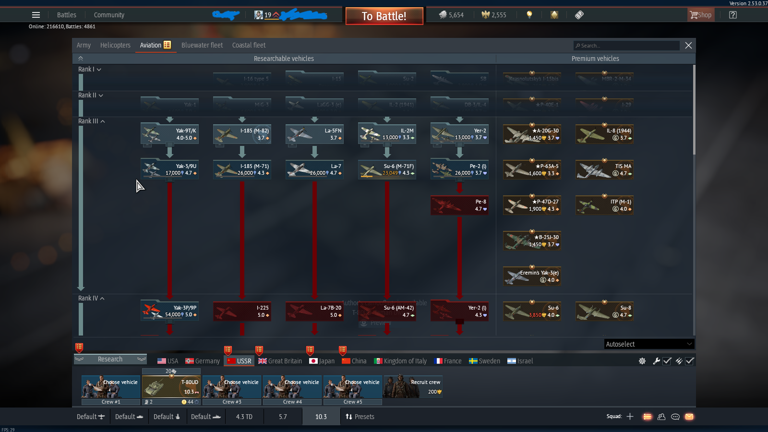Select the Germany nation tab
Screen dimensions: 768x432
pos(203,361)
